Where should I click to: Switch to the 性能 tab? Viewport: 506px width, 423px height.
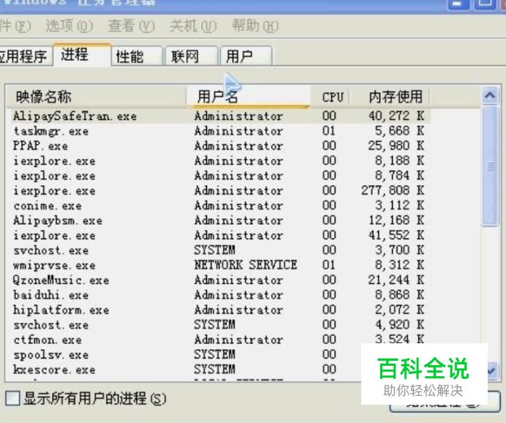[137, 56]
